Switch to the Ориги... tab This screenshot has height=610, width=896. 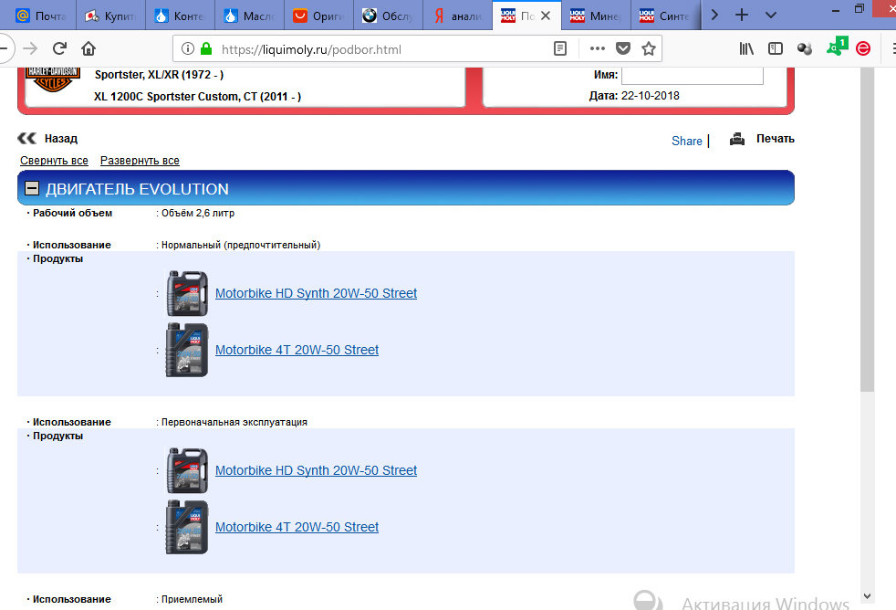[318, 16]
